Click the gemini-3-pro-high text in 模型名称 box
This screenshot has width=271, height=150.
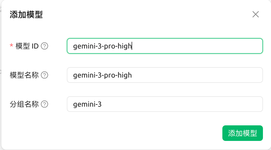point(102,75)
